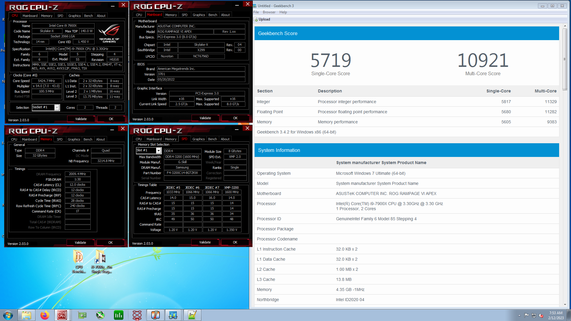Switch to Graphics tab in Mainboard window
This screenshot has height=321, width=571.
199,15
